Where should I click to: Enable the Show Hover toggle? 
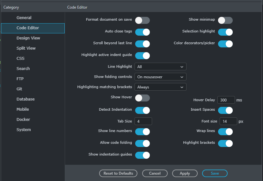point(142,98)
